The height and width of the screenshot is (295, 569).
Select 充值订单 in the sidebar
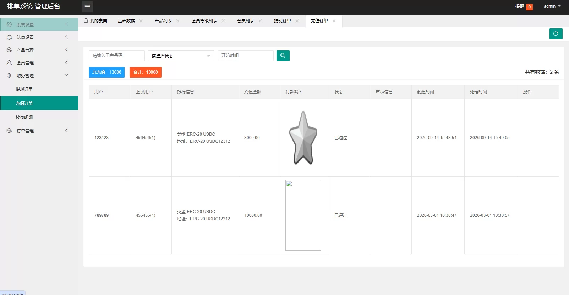pyautogui.click(x=39, y=103)
